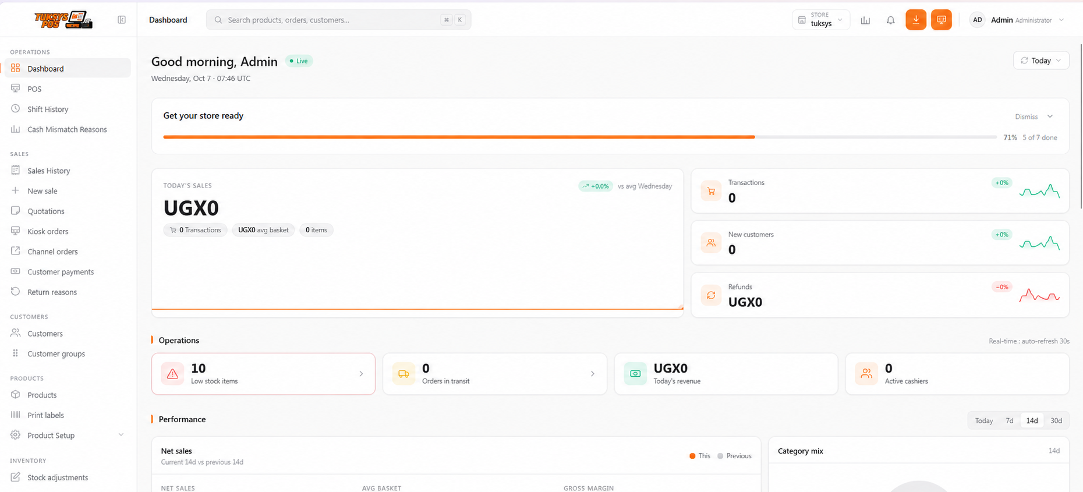This screenshot has width=1083, height=492.
Task: Click the AD avatar circle
Action: tap(977, 20)
